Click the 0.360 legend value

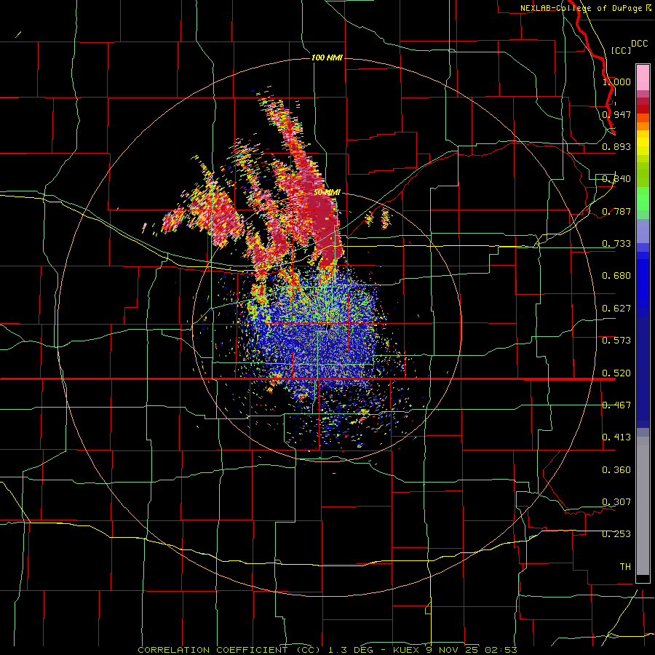coord(616,470)
